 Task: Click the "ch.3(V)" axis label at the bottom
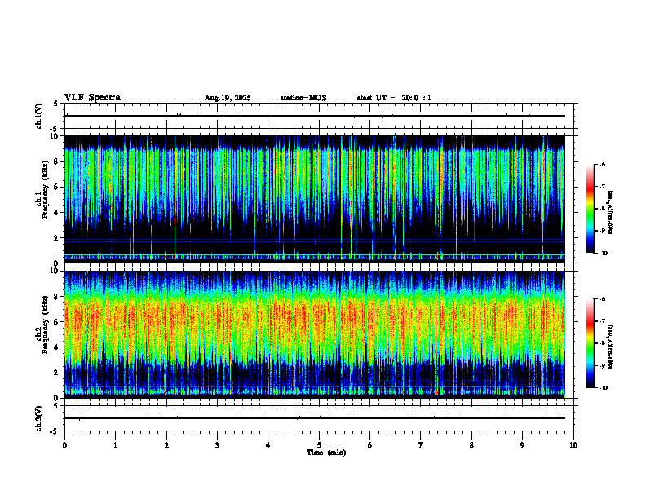(x=38, y=418)
